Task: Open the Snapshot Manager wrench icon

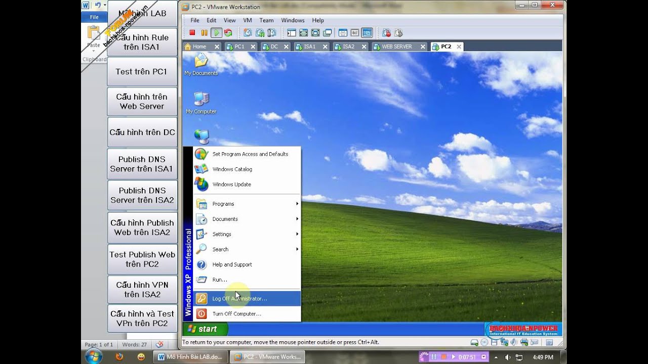Action: point(272,33)
